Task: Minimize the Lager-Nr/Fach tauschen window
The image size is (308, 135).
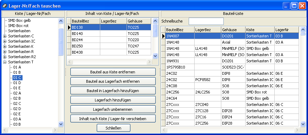Action: pyautogui.click(x=286, y=6)
